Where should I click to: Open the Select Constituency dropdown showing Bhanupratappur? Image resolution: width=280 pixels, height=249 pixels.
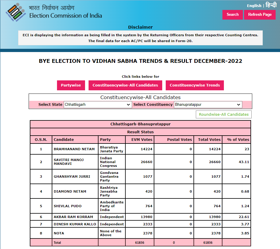pos(208,105)
